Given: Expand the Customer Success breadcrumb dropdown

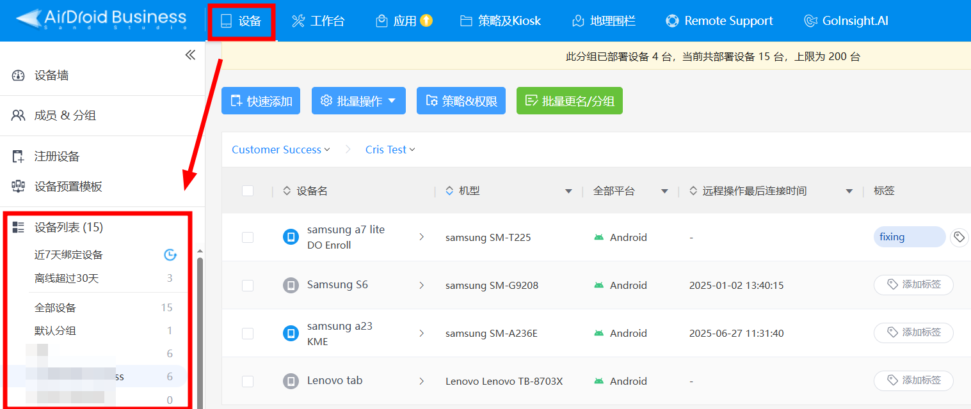Looking at the screenshot, I should 281,150.
